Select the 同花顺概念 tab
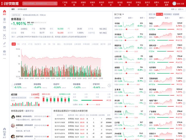Screen dimensions: 186x140 click(168, 14)
